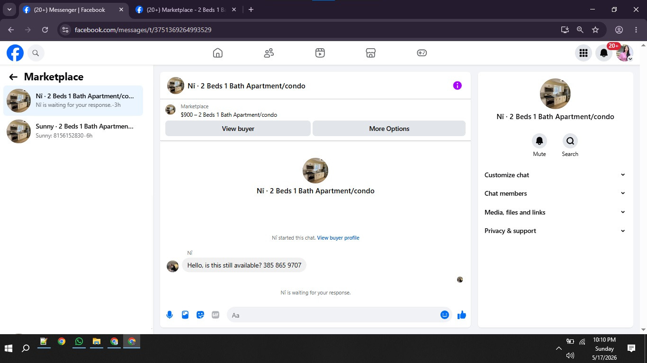This screenshot has width=647, height=363.
Task: Expand the Privacy & support section
Action: (555, 231)
